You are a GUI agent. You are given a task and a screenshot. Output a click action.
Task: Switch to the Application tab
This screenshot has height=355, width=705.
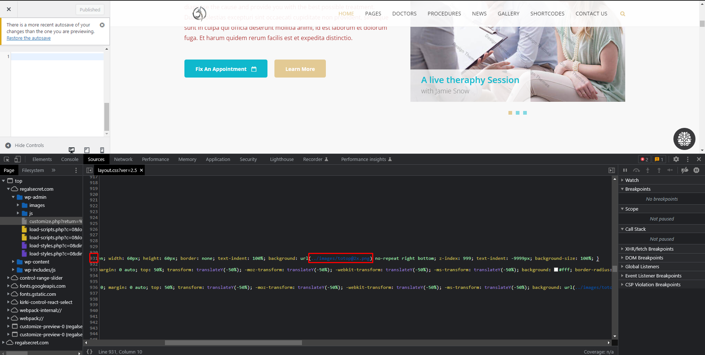(218, 159)
